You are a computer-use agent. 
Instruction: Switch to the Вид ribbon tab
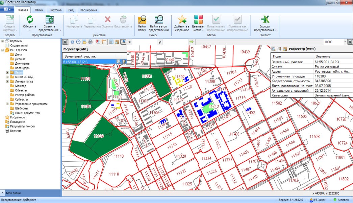tap(71, 10)
